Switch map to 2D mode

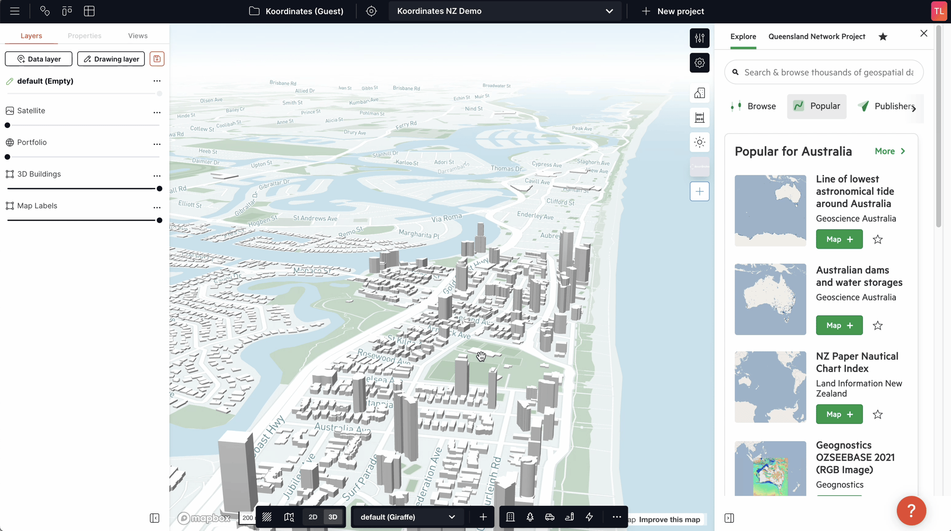[x=313, y=517]
